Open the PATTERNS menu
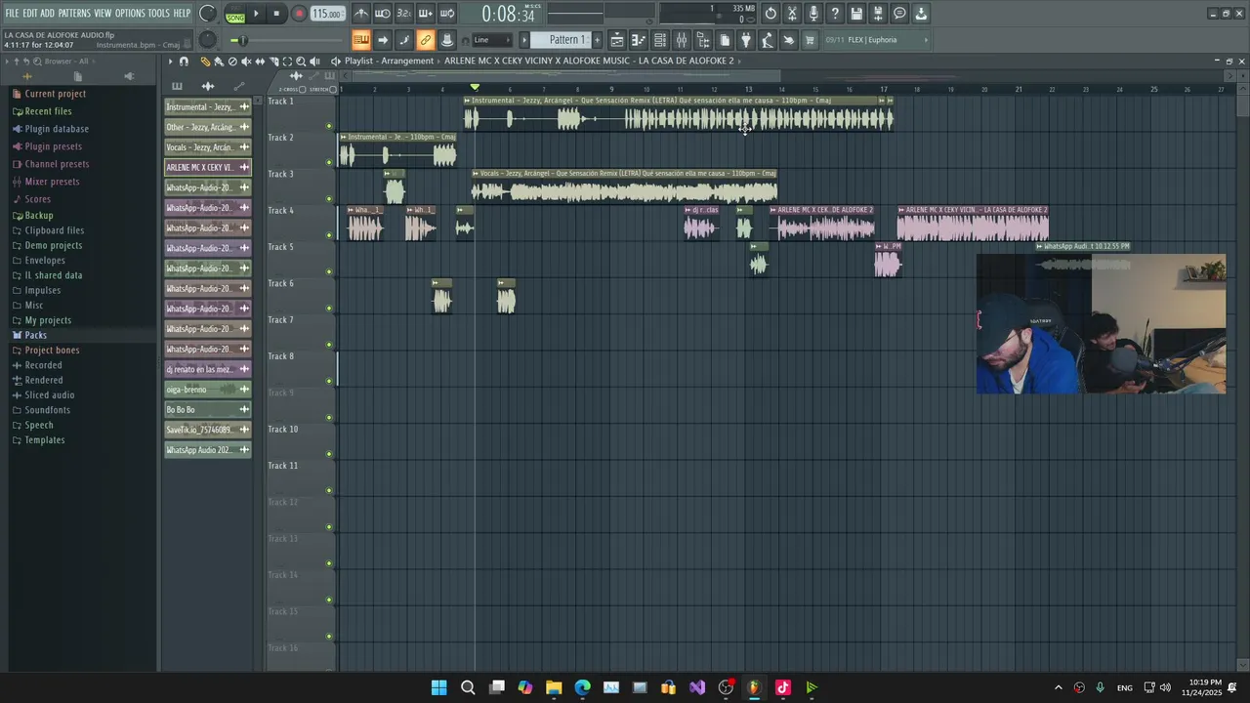 74,14
